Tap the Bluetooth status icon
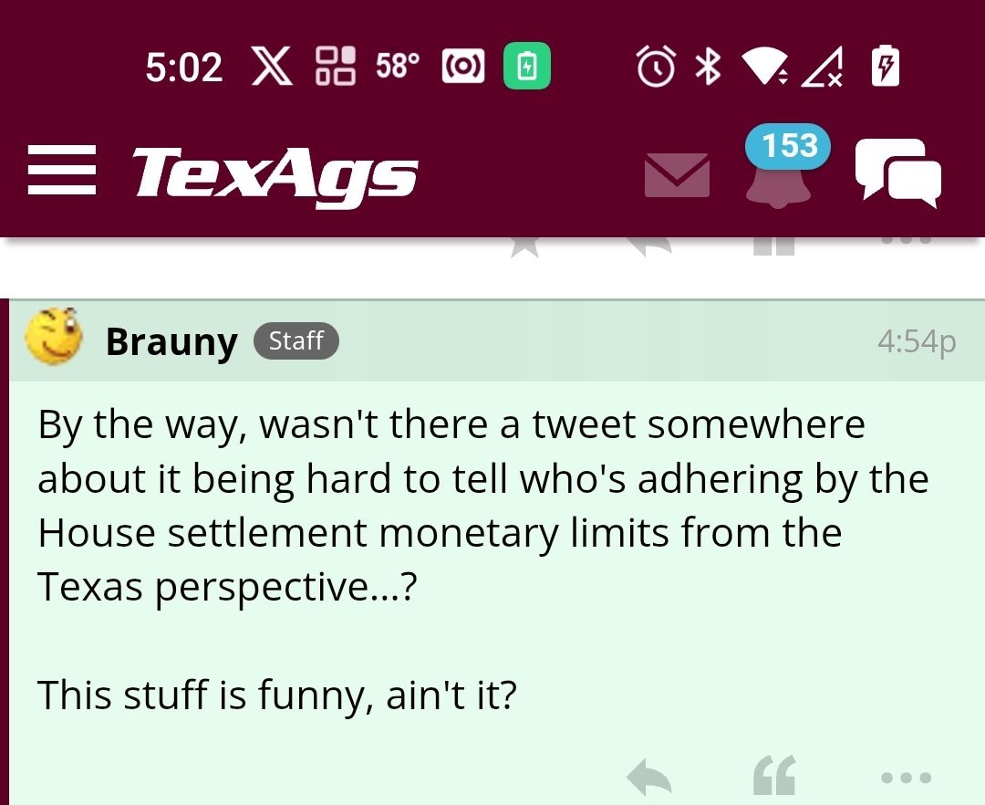985x805 pixels. [708, 68]
